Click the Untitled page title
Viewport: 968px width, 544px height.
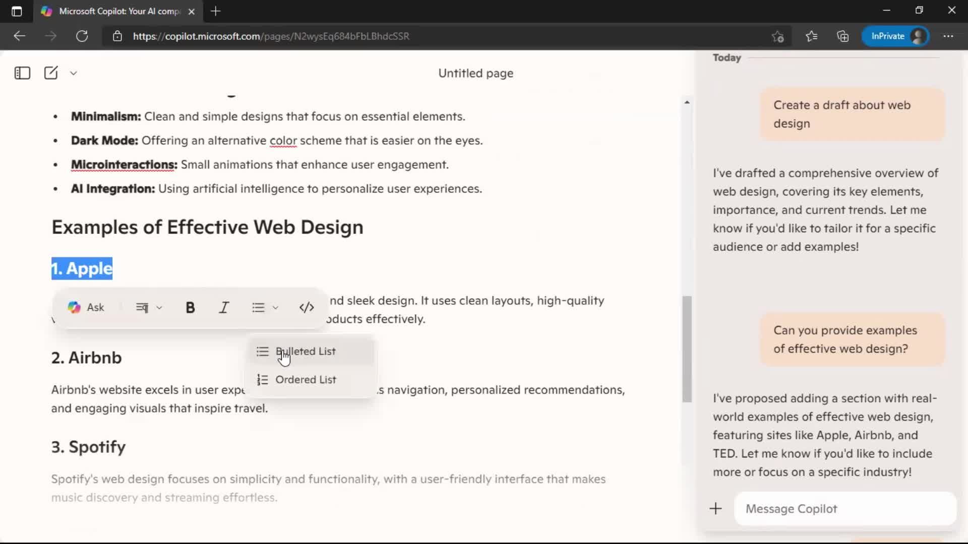[x=476, y=73]
